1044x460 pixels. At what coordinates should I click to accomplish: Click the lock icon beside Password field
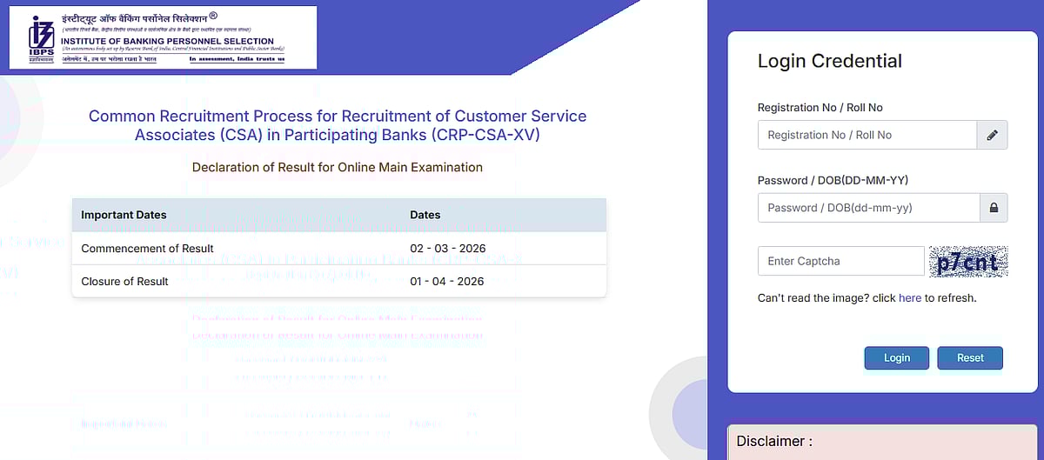(993, 208)
